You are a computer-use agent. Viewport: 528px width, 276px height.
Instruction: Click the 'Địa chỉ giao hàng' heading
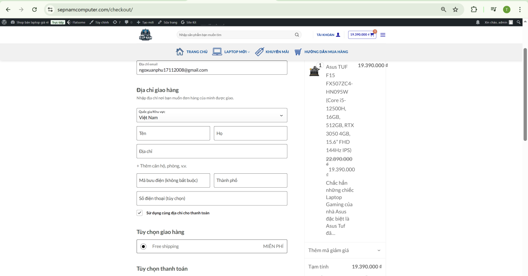[x=158, y=90]
